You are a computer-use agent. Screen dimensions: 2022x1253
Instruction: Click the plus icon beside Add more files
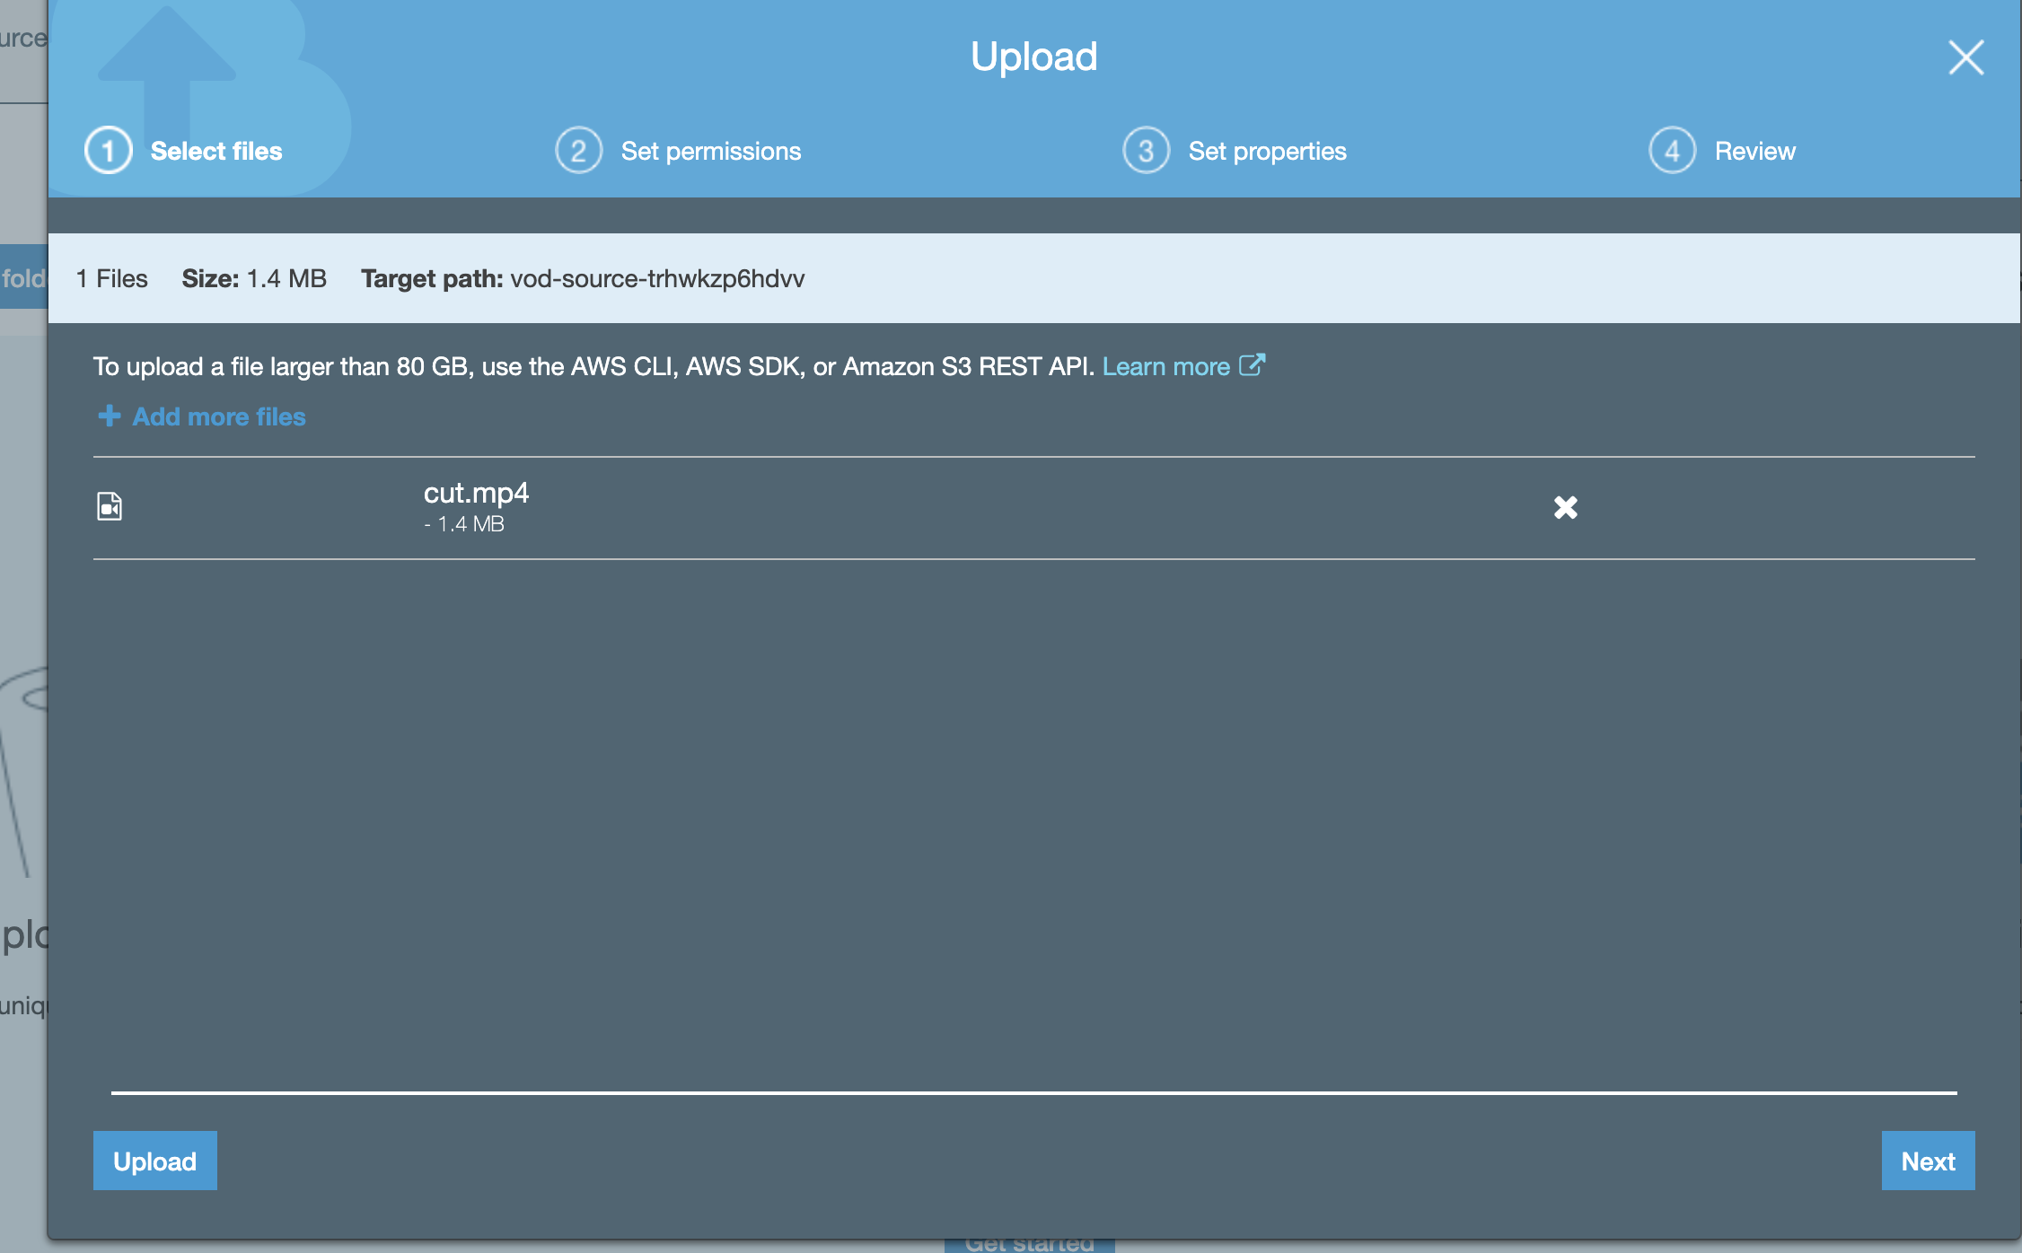[109, 416]
